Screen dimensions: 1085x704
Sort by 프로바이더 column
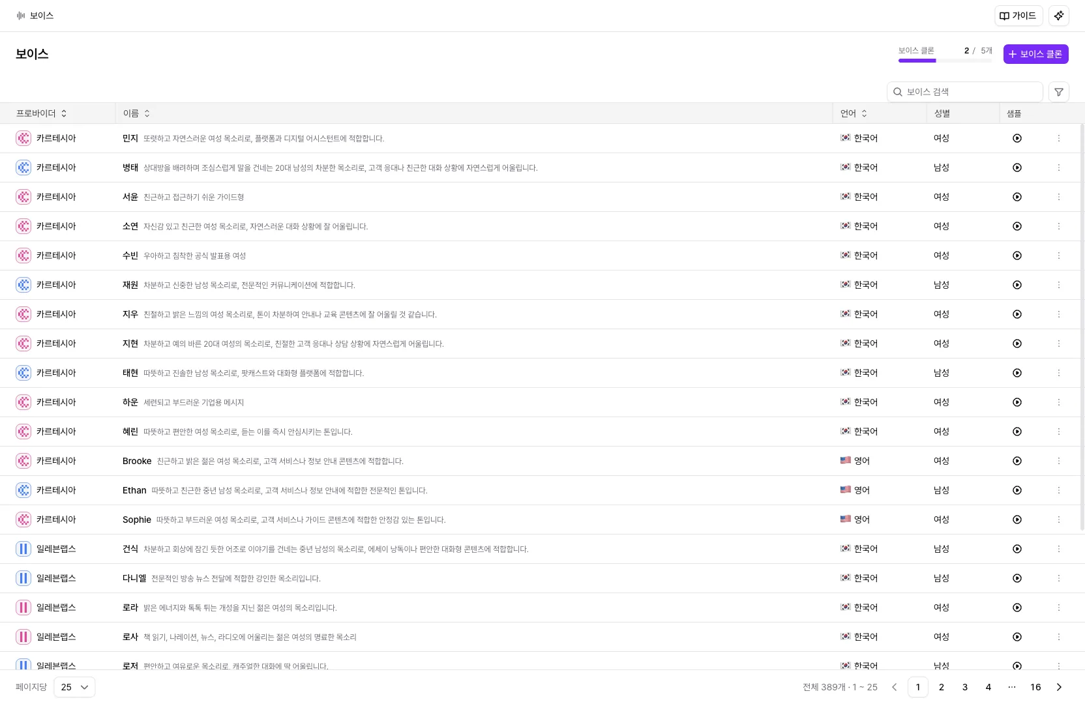pyautogui.click(x=42, y=113)
